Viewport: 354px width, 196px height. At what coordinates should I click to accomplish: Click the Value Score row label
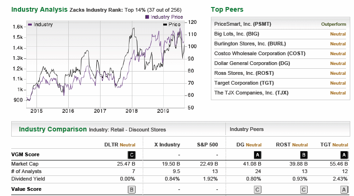(26, 189)
